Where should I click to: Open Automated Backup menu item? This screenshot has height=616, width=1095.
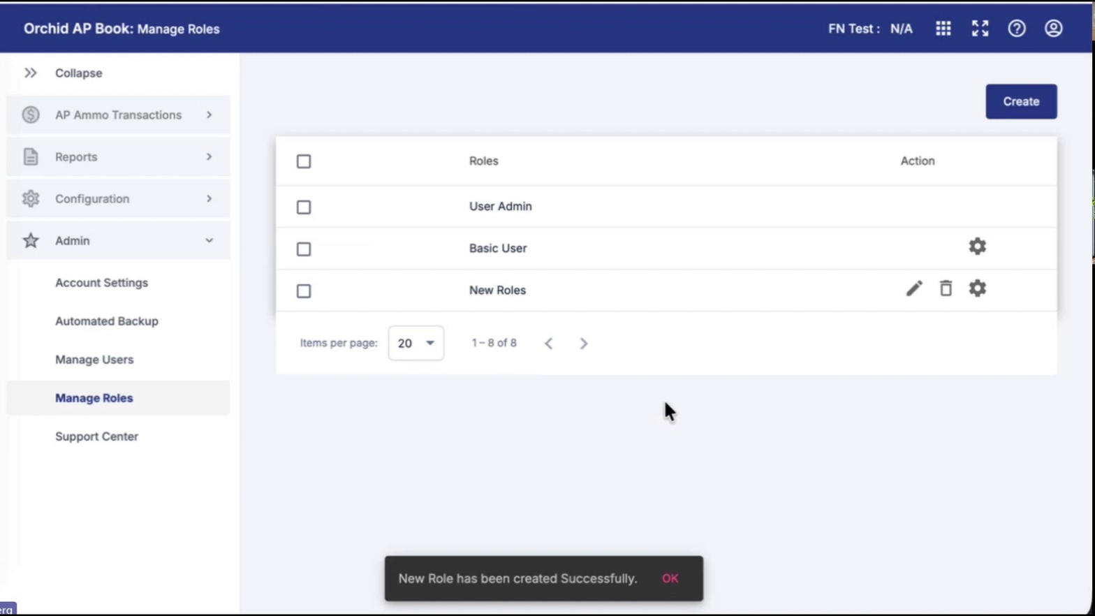point(107,321)
